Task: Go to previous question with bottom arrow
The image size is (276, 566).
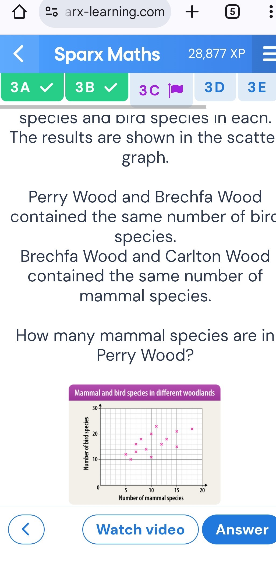Action: [x=26, y=529]
